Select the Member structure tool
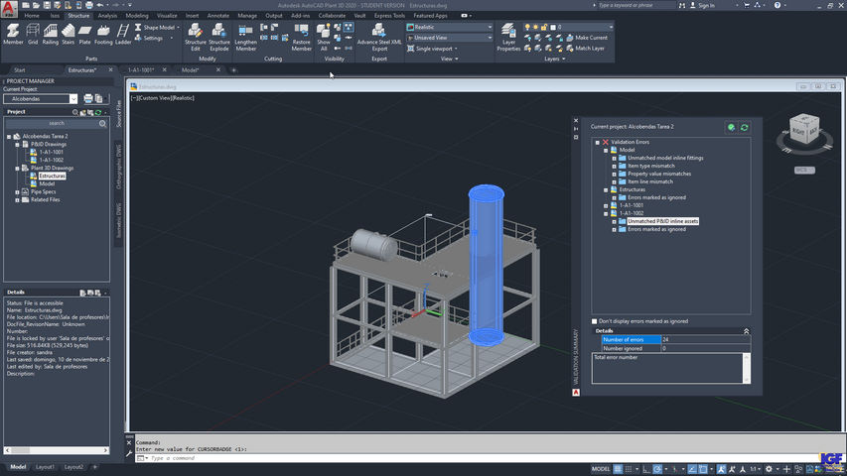Viewport: 847px width, 476px height. [x=13, y=33]
